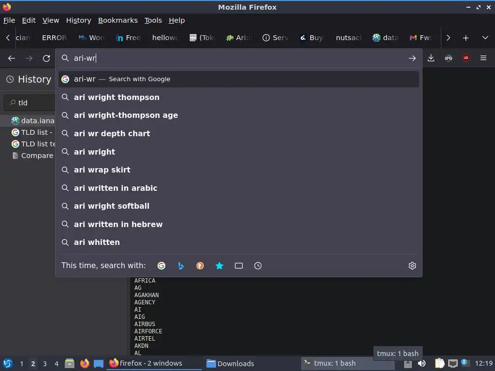Screen dimensions: 495x371
Task: Switch to the hellow tab
Action: [165, 38]
